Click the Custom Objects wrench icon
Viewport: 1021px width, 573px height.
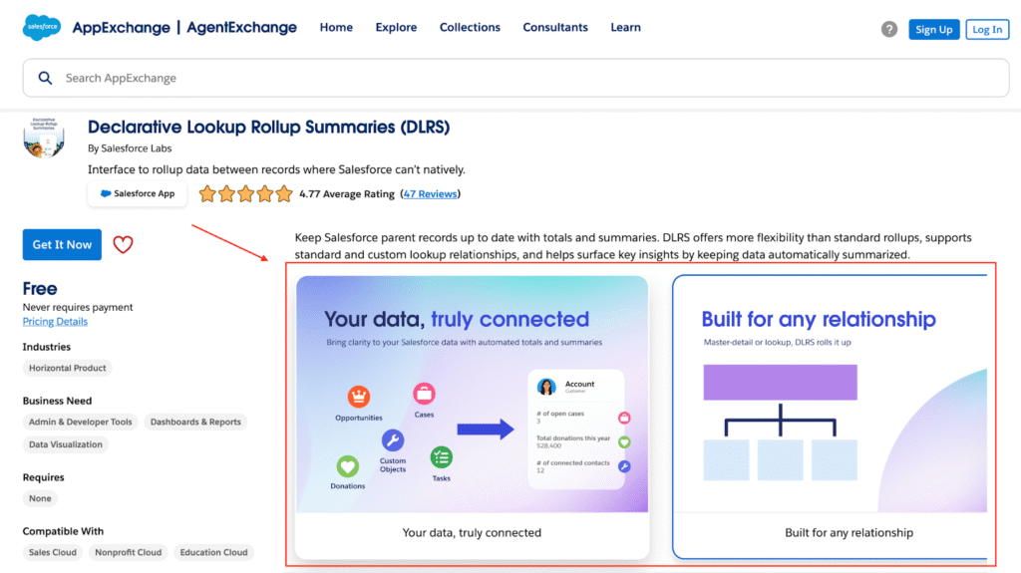(x=393, y=440)
